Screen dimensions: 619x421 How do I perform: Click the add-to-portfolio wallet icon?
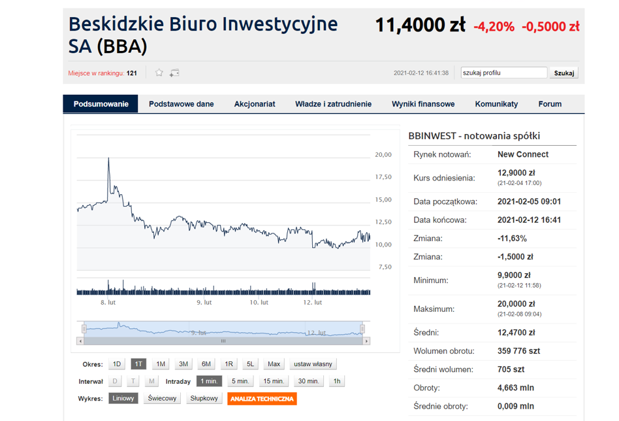click(174, 73)
